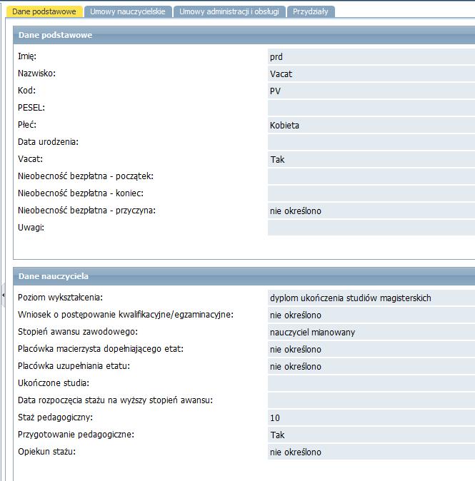
Task: Click Placówka macierzysta dopełniającego etat value
Action: (371, 350)
